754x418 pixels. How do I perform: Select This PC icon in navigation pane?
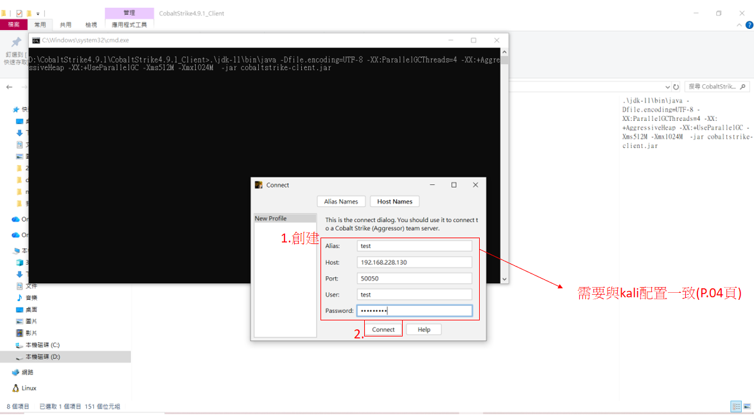point(17,250)
